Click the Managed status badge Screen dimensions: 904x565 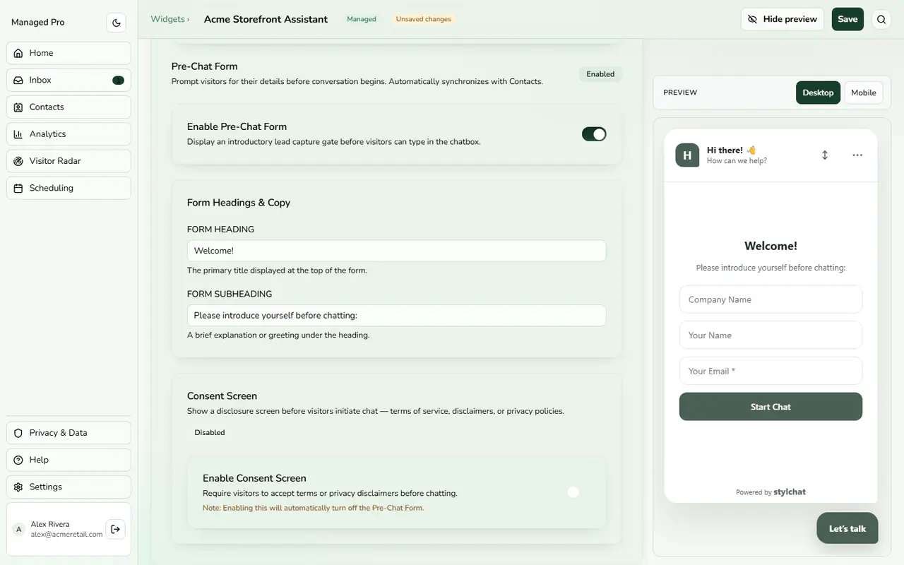(x=362, y=19)
